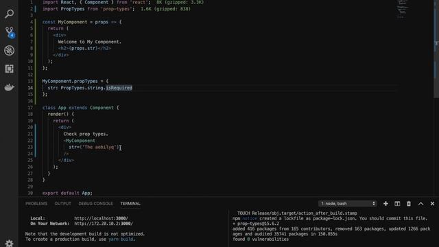Click the TOUCH Release/obj.target terminal line
The image size is (439, 247).
tap(297, 213)
